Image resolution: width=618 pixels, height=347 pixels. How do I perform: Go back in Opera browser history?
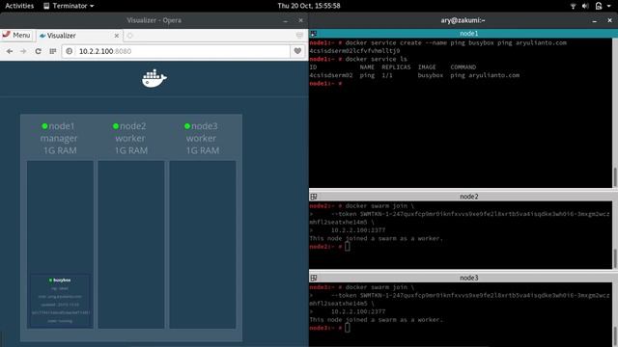tap(10, 51)
